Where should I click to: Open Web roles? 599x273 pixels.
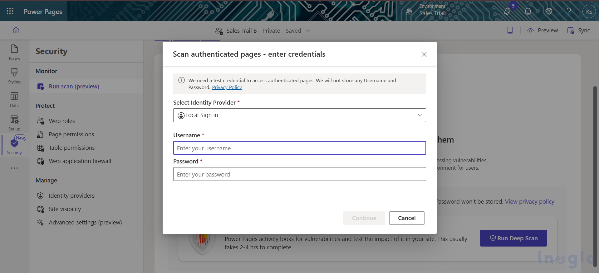click(62, 121)
